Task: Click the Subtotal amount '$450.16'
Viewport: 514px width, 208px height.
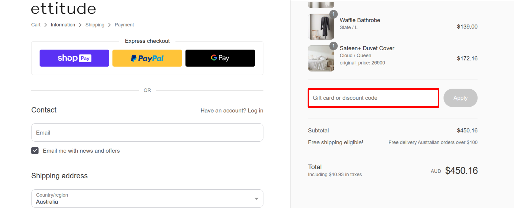Action: point(467,131)
